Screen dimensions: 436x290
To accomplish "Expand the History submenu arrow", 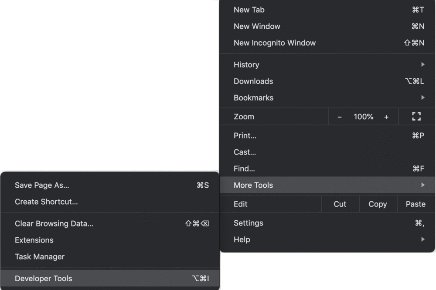I will (x=422, y=64).
